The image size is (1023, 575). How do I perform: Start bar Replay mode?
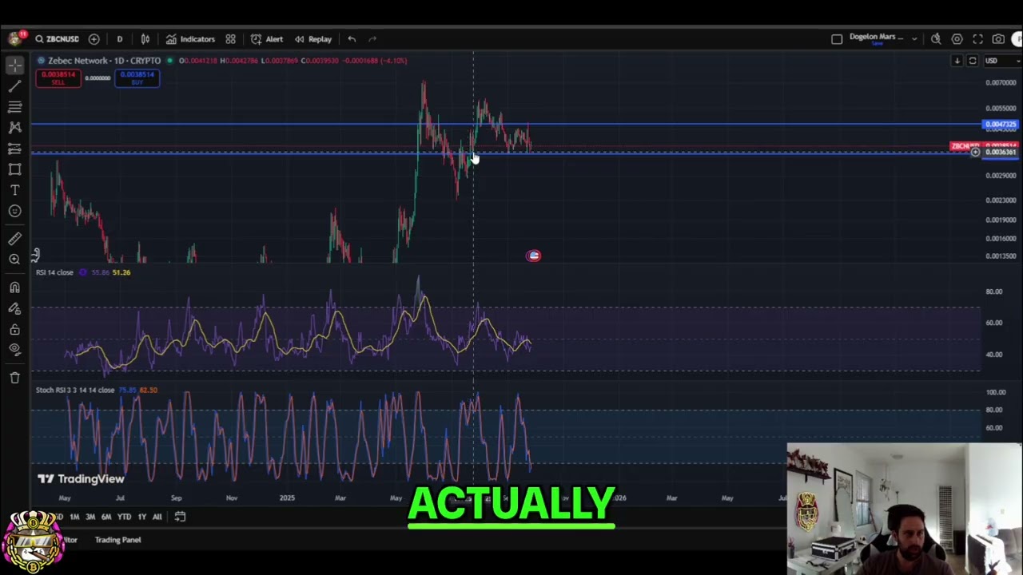tap(313, 39)
